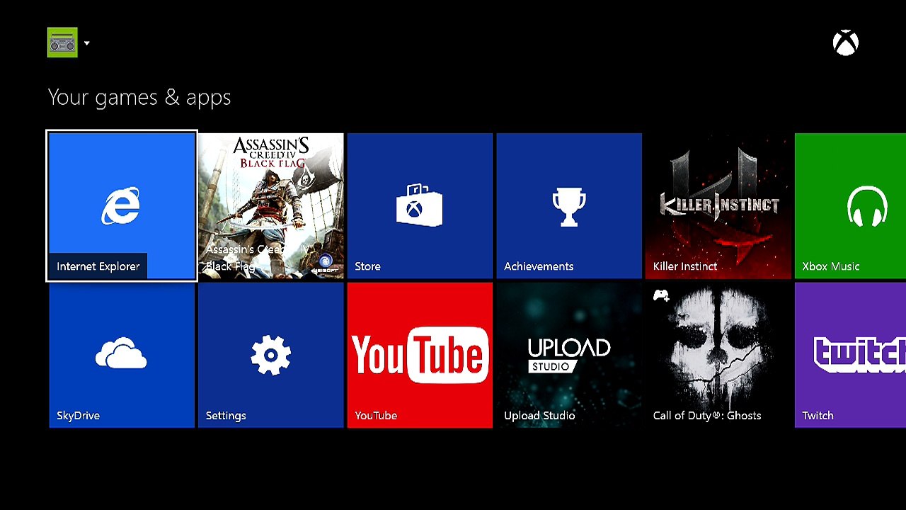Click the "SkyDrive" label text
The image size is (906, 510).
[78, 416]
